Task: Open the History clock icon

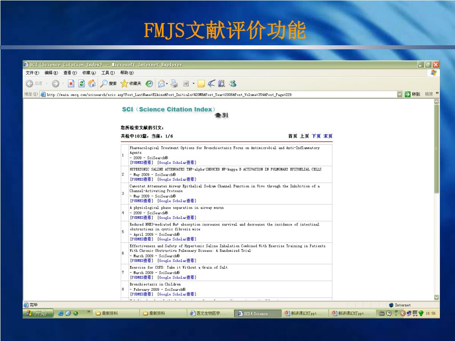Action: click(149, 84)
